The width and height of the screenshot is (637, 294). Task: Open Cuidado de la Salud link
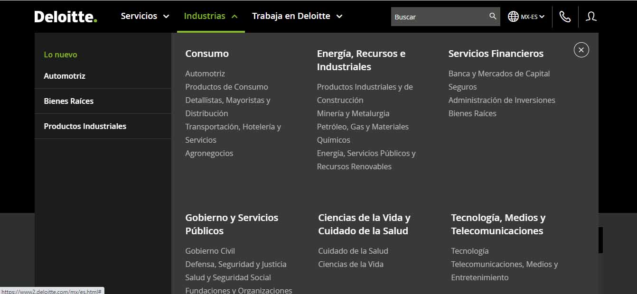click(x=353, y=251)
